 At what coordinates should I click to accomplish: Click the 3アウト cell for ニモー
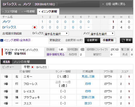[x=108, y=77]
